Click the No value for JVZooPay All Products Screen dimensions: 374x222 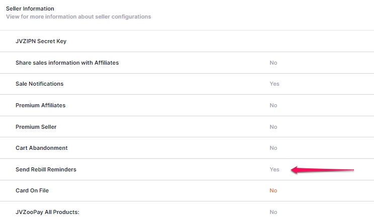coord(273,212)
